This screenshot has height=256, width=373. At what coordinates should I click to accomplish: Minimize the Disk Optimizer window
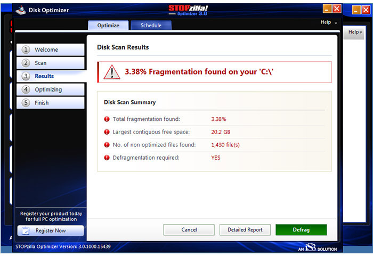(x=327, y=9)
